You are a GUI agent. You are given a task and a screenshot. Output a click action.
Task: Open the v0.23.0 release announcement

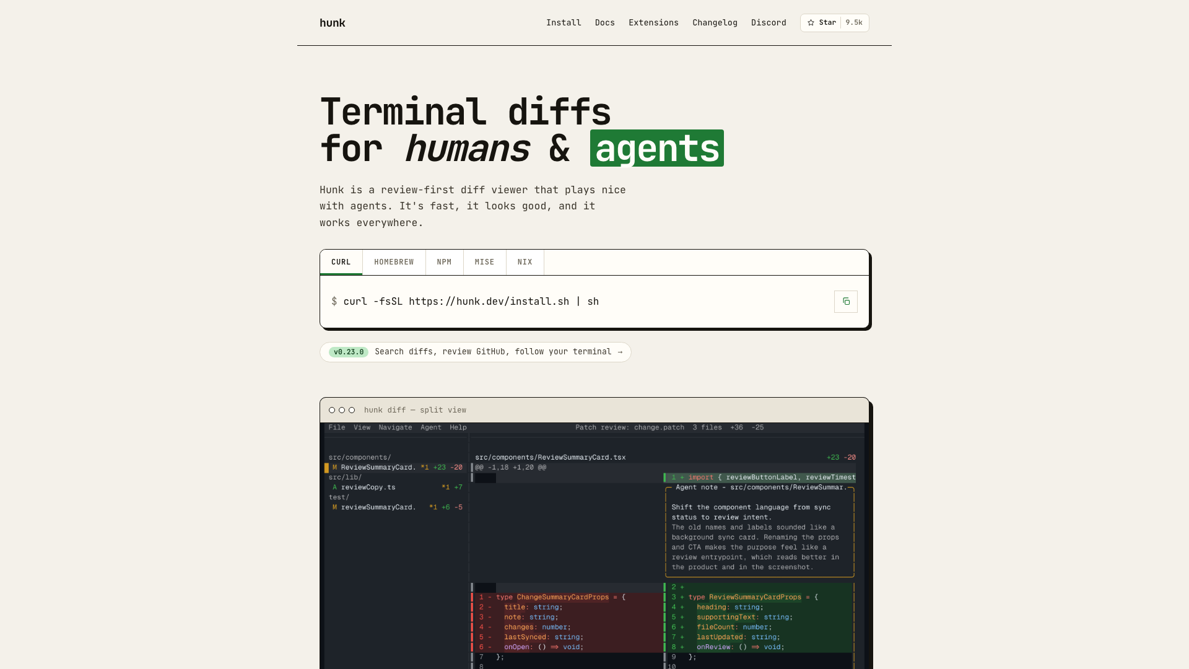[476, 352]
